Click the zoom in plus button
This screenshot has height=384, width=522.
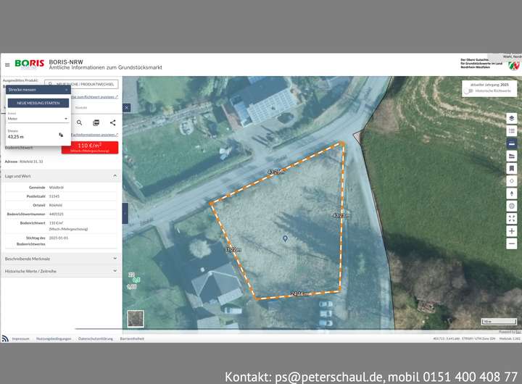click(512, 231)
